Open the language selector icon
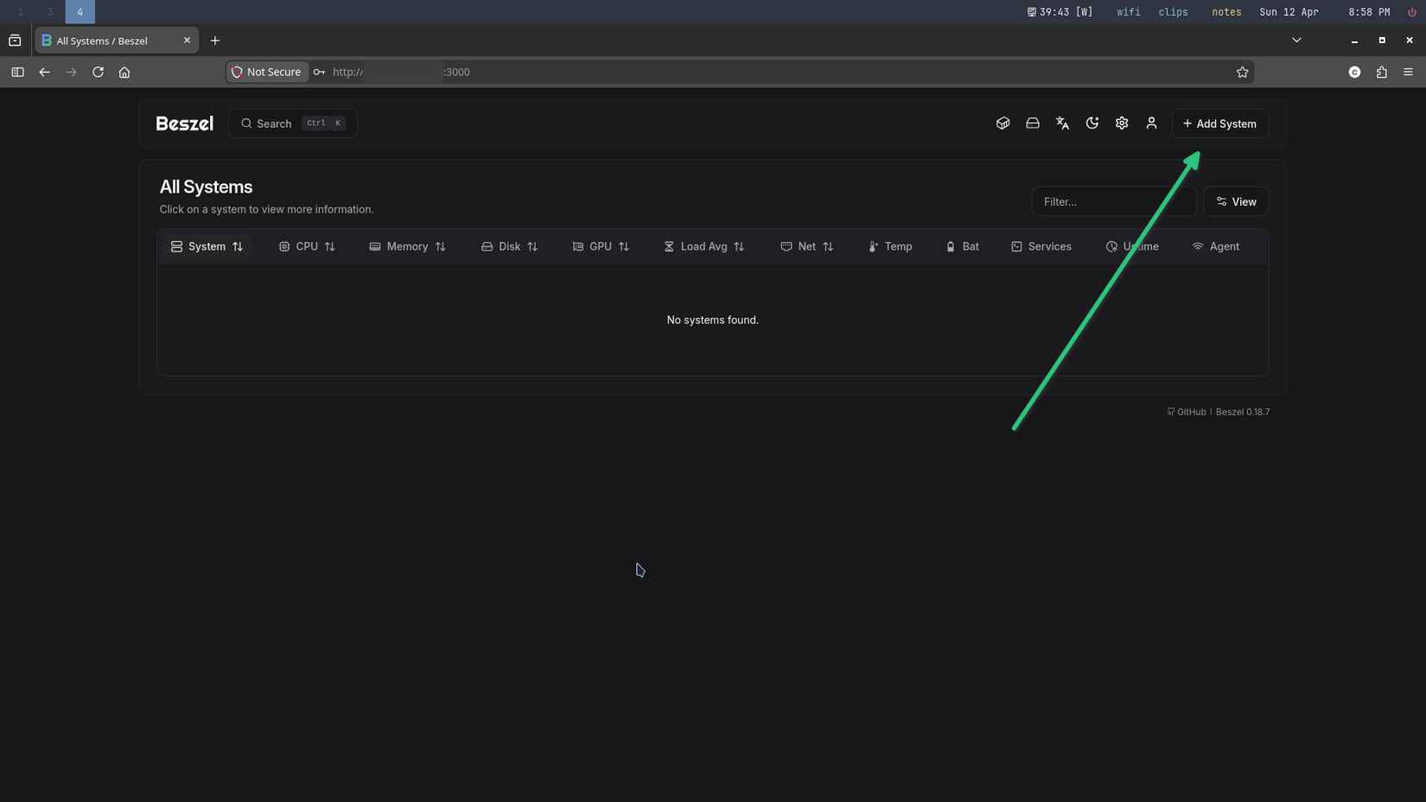This screenshot has height=802, width=1426. [x=1062, y=124]
